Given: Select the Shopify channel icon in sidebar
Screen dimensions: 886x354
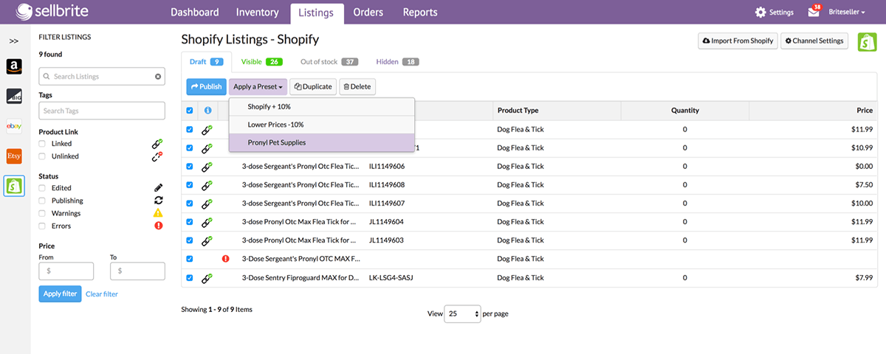Looking at the screenshot, I should pos(13,185).
